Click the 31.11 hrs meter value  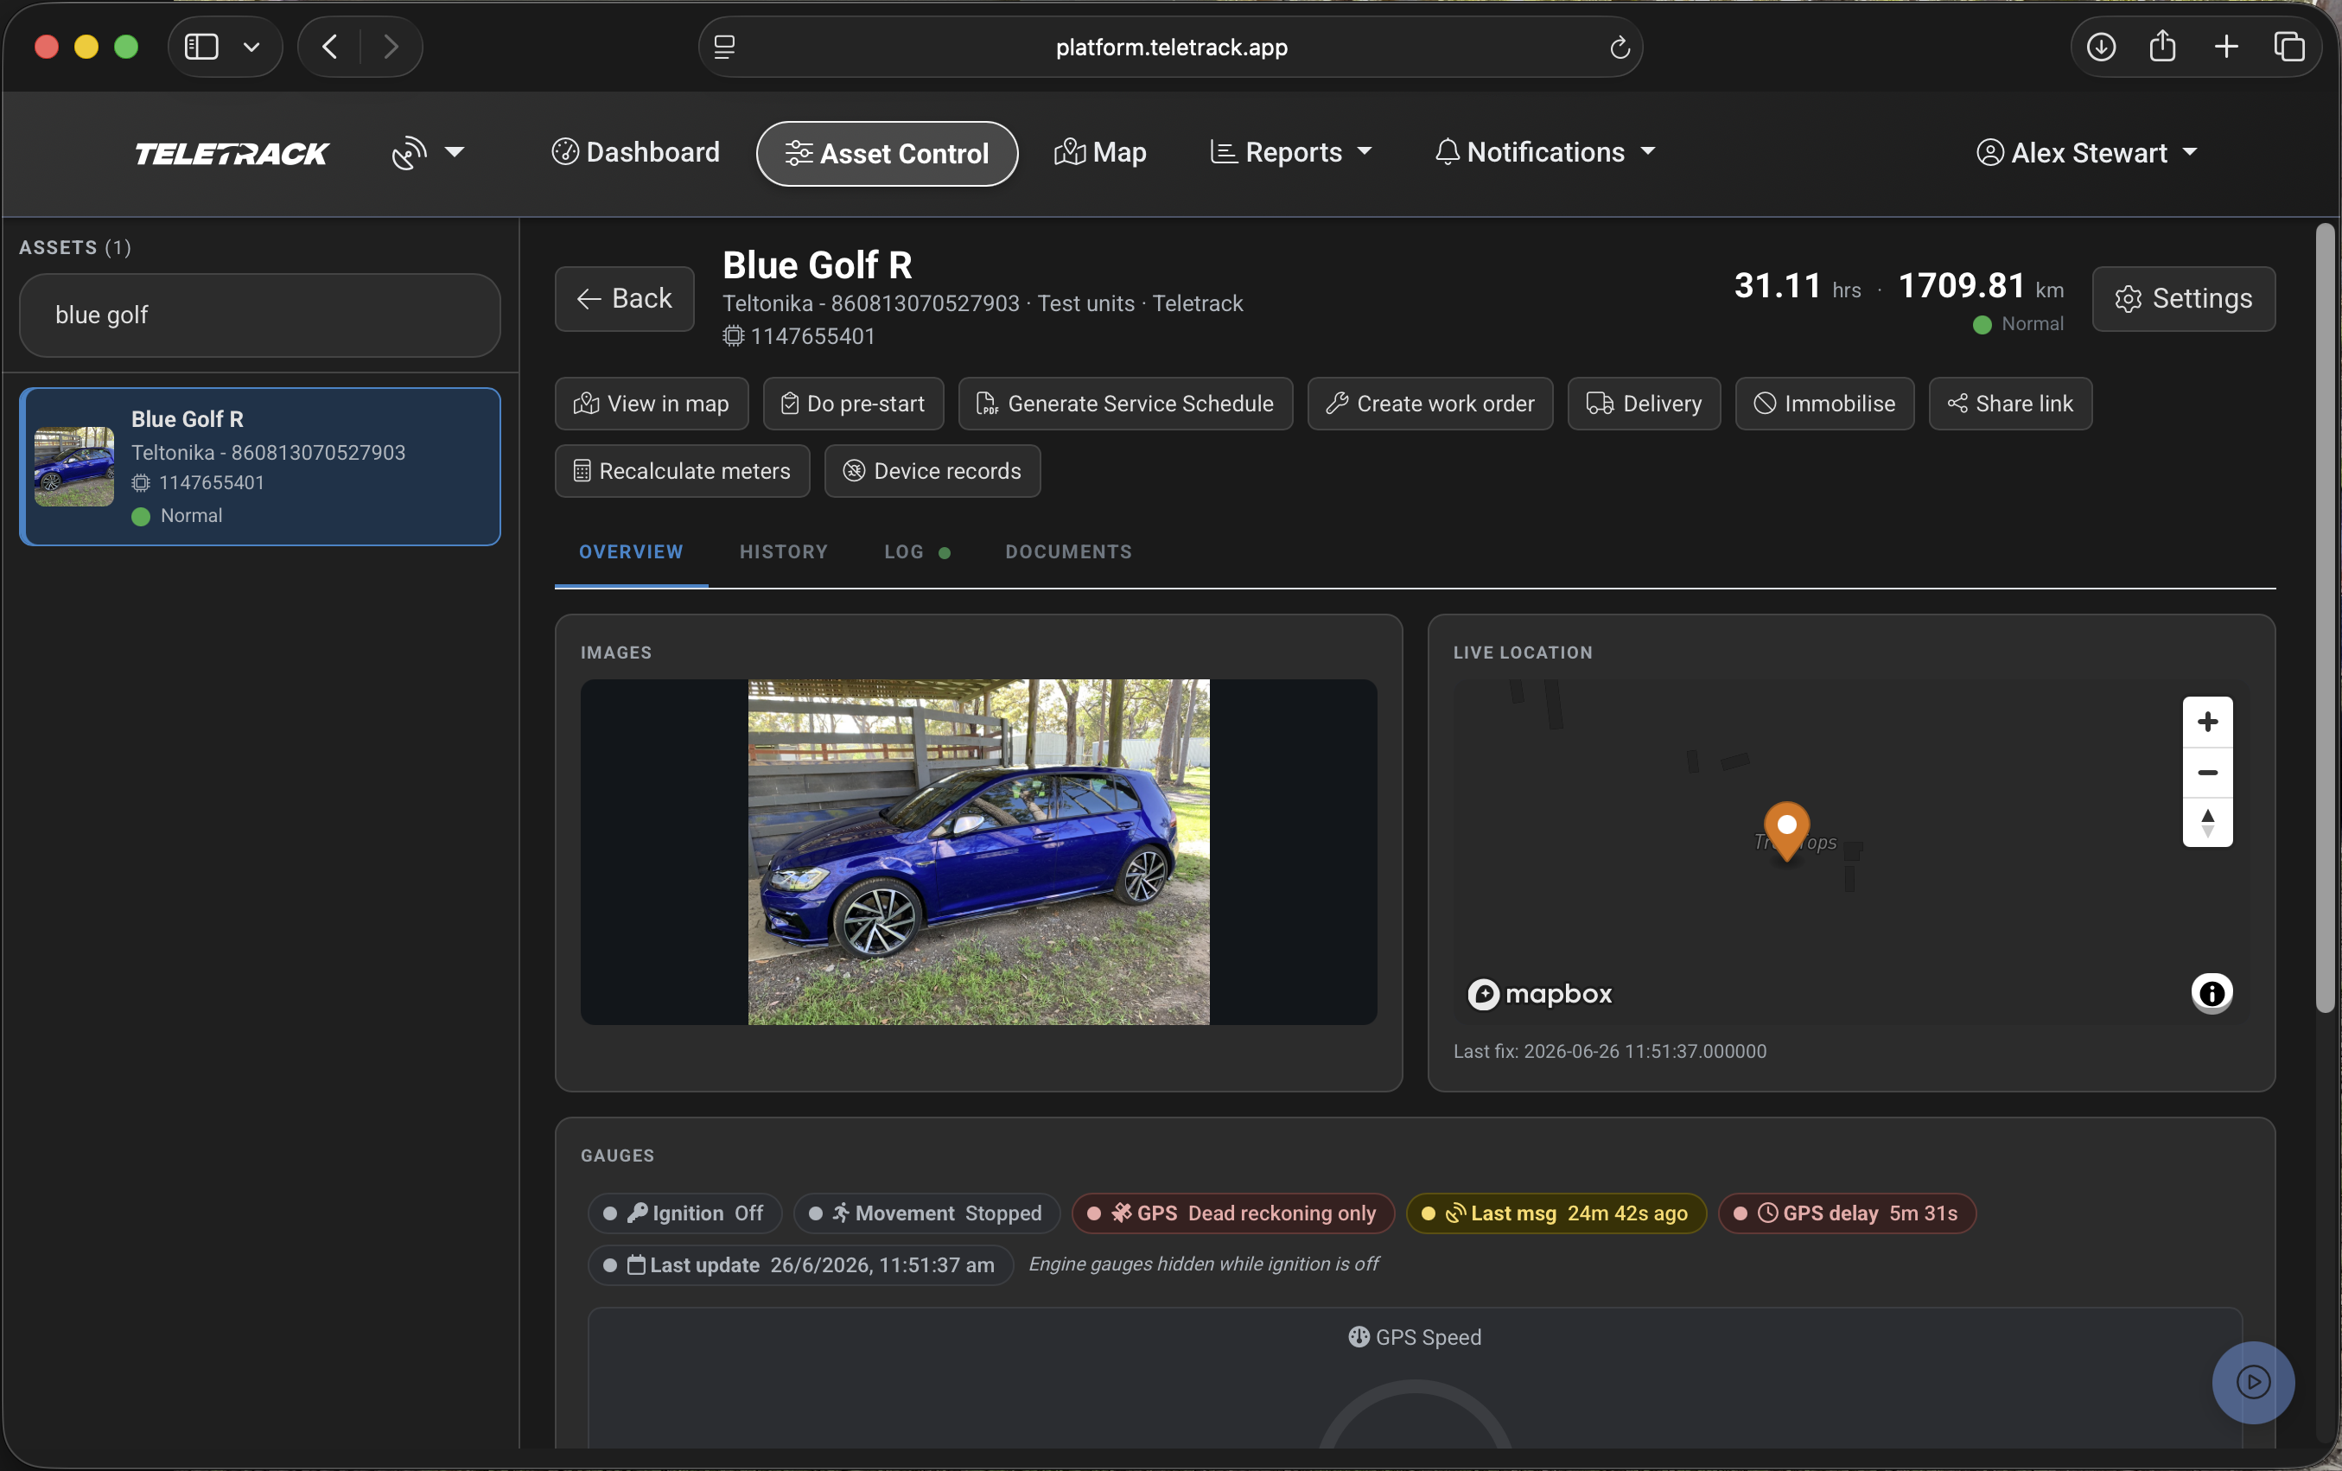pos(1798,286)
